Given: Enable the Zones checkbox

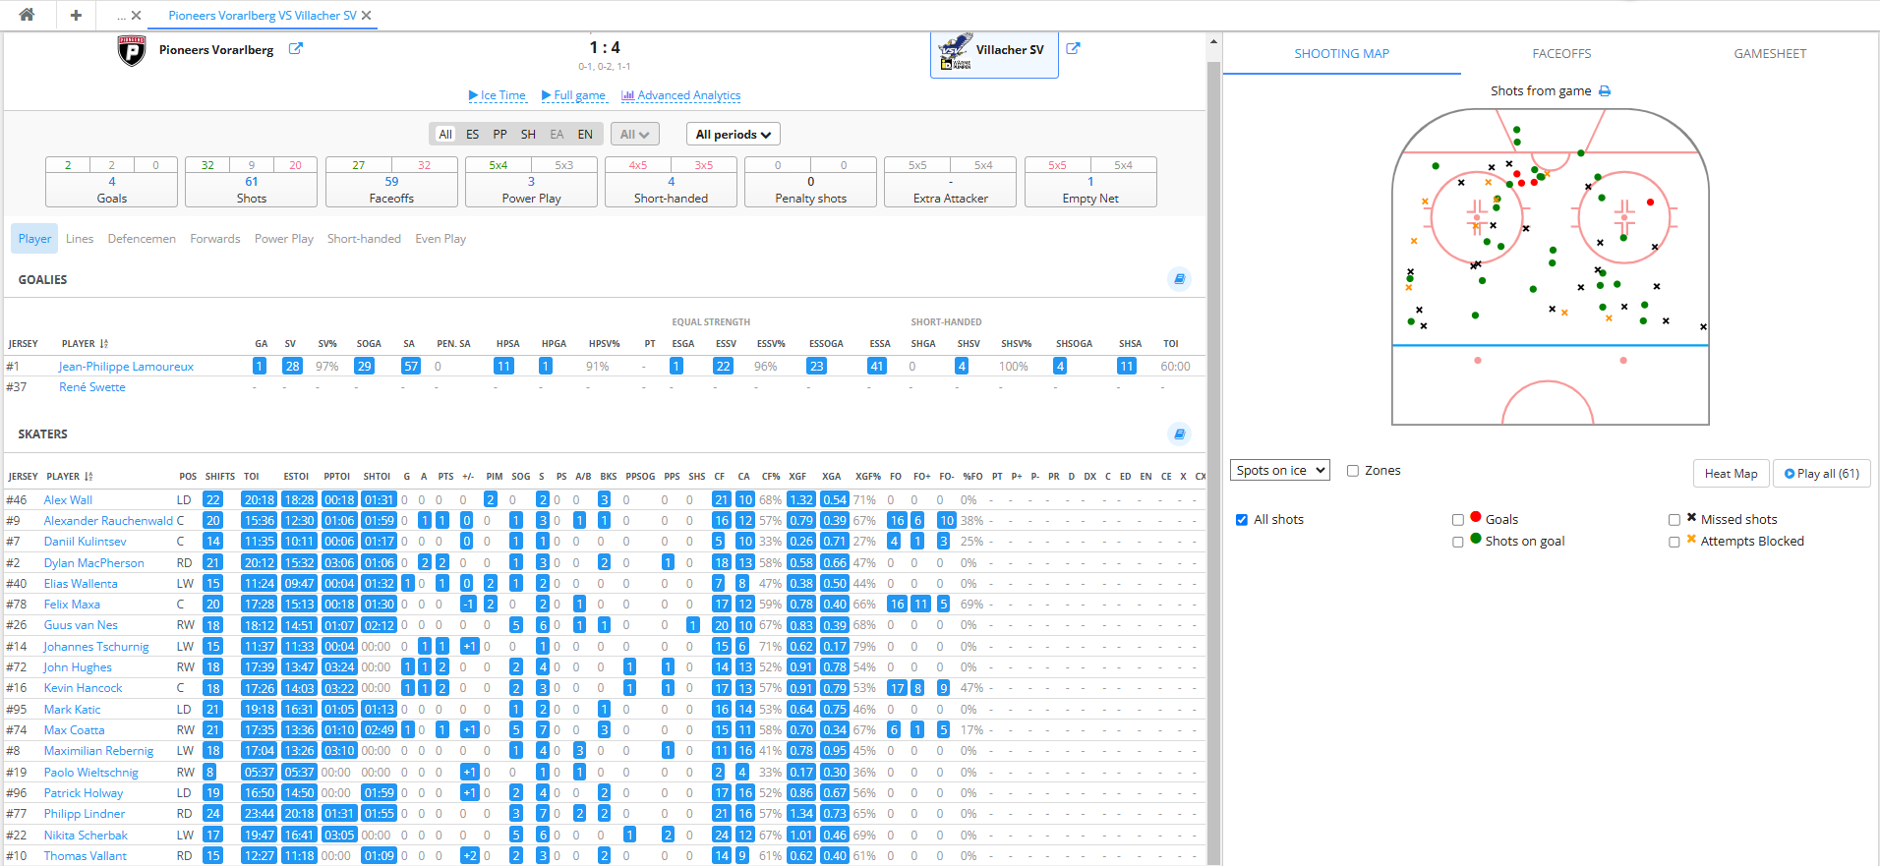Looking at the screenshot, I should [1353, 471].
